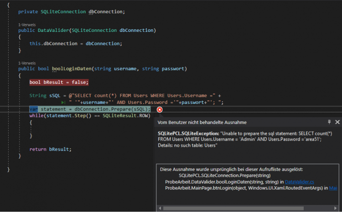Click the green execution pointer arrow

click(x=63, y=102)
